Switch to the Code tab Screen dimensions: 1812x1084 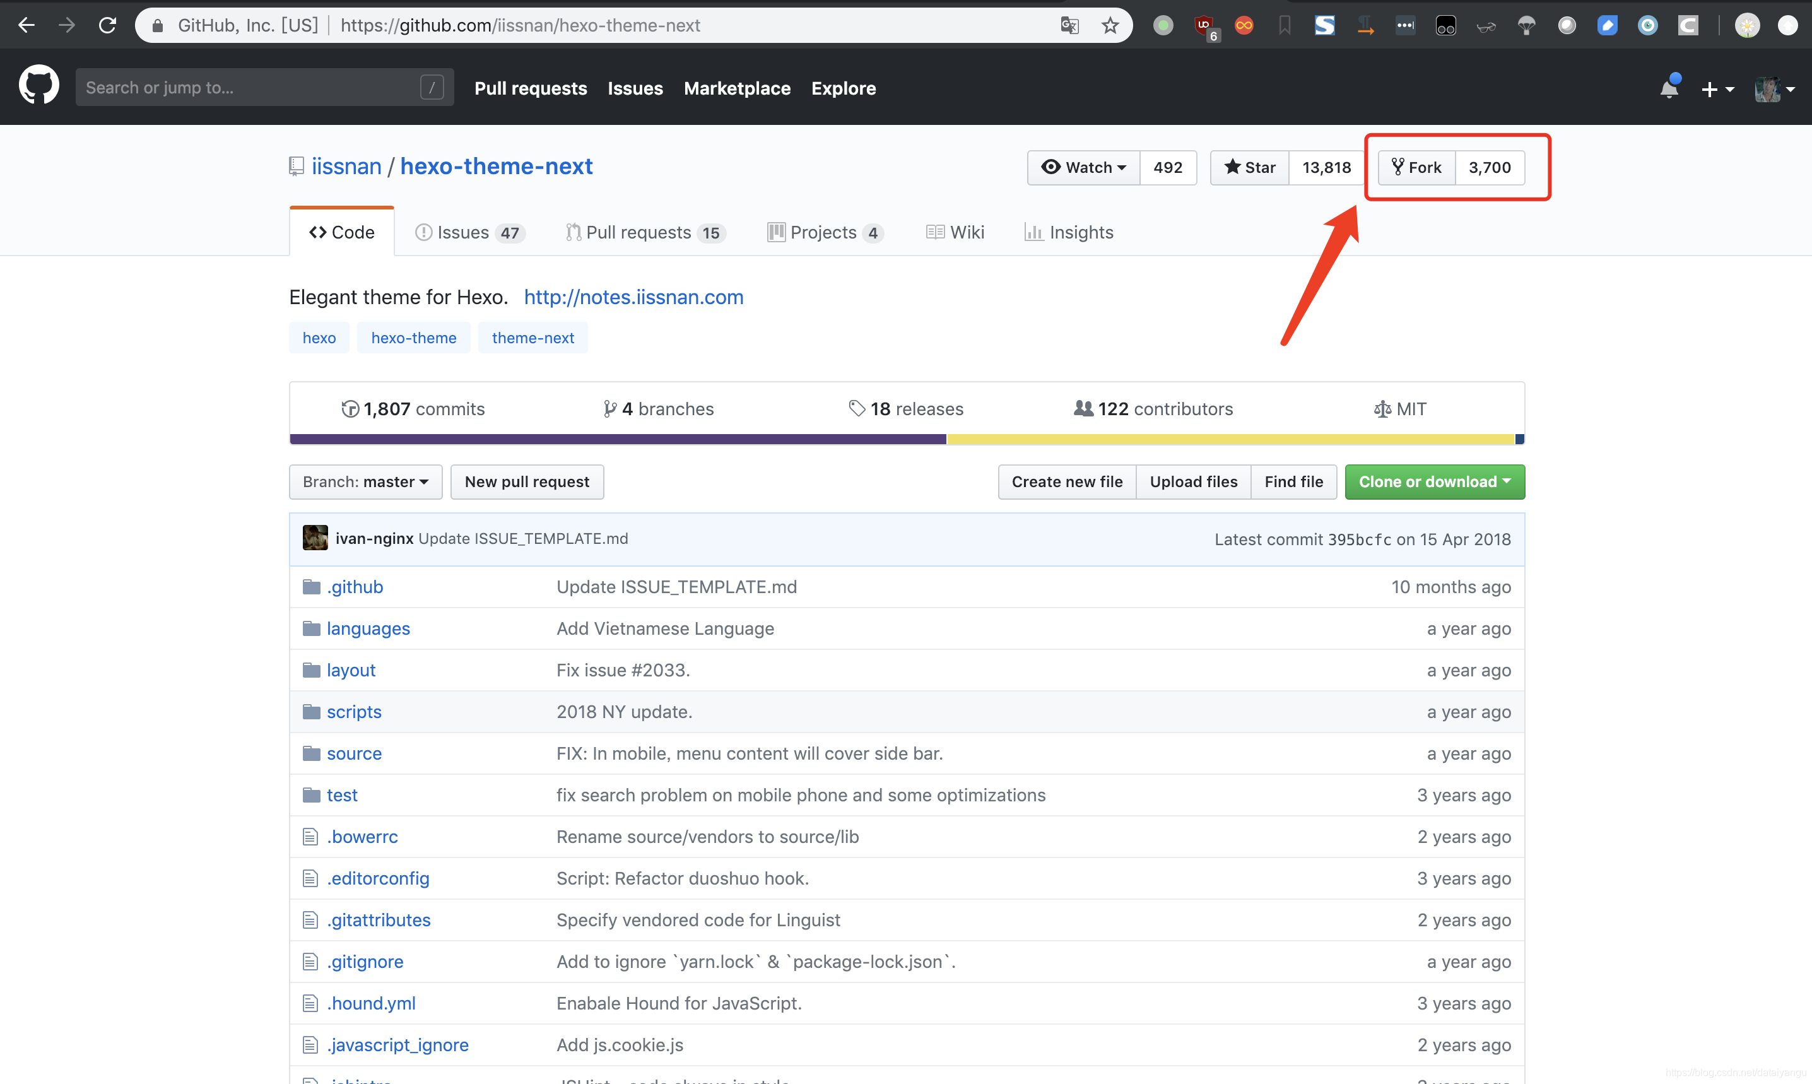342,232
